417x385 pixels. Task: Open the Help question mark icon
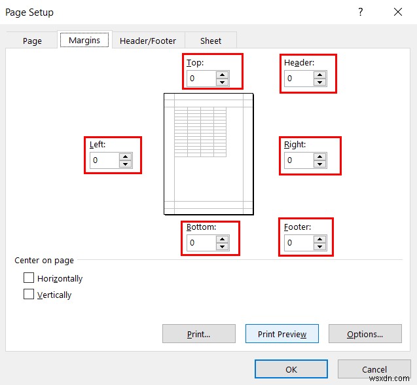[360, 12]
